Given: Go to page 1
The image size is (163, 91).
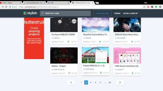Looking at the screenshot, I should [x=81, y=82].
